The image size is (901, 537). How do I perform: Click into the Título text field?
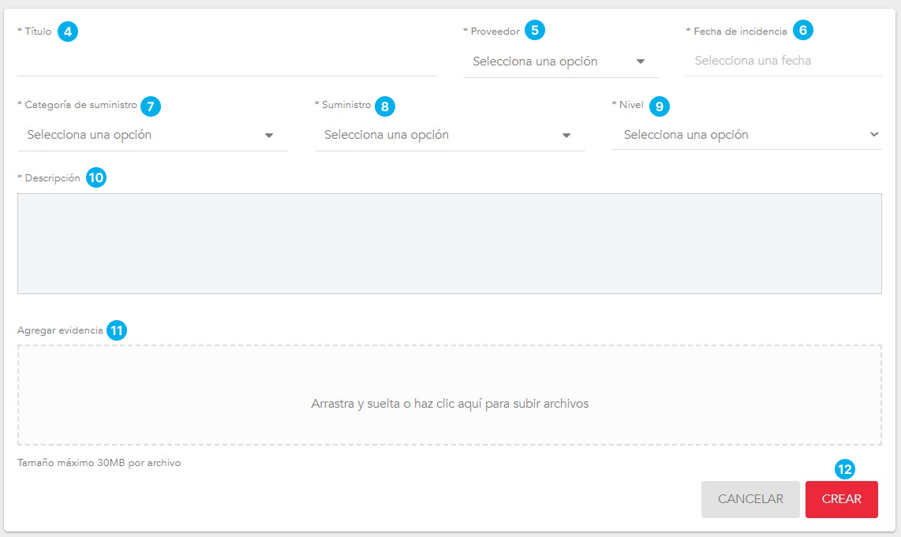tap(226, 62)
